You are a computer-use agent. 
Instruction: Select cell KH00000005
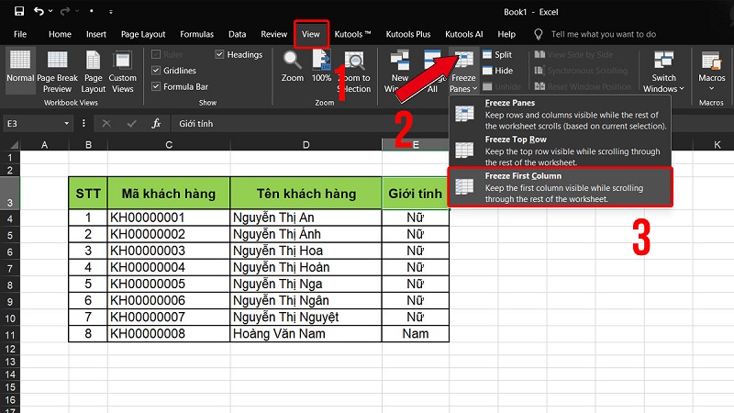(169, 285)
